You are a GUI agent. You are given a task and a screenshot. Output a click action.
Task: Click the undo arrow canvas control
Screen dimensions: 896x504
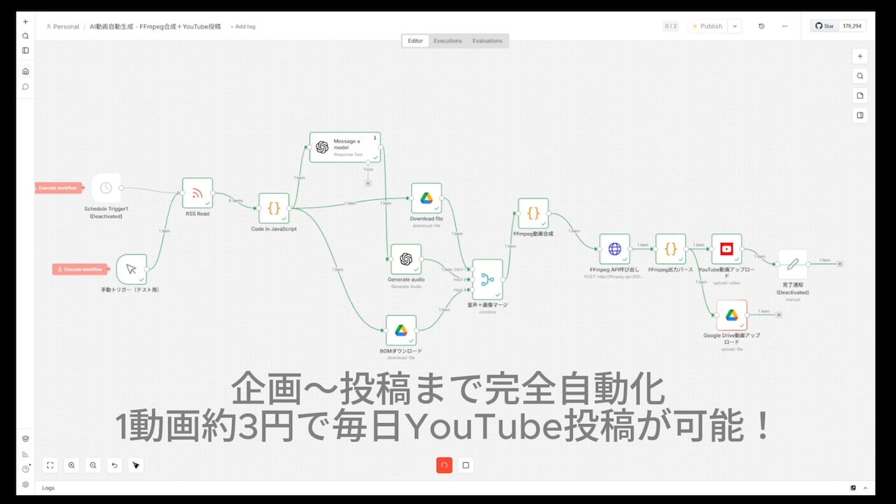pos(115,465)
